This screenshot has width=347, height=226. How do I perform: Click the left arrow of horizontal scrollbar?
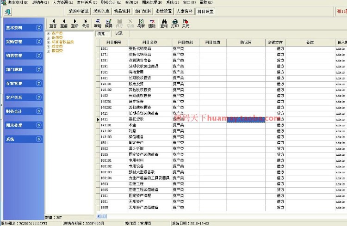tap(99, 216)
